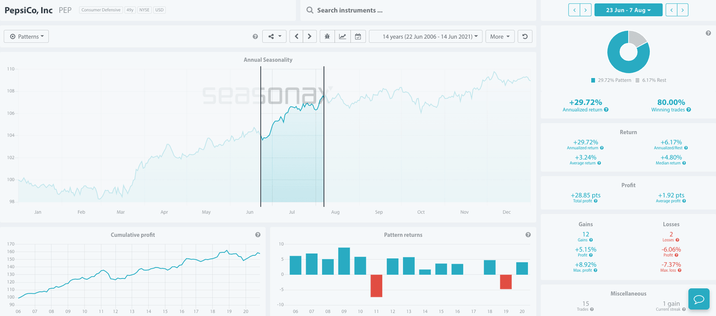716x316 pixels.
Task: Open the live chat bubble widget
Action: tap(699, 299)
